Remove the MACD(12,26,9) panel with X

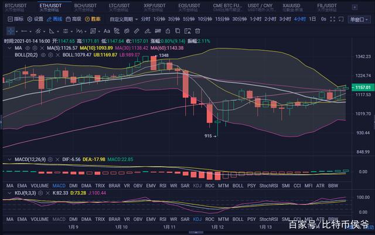[57, 159]
